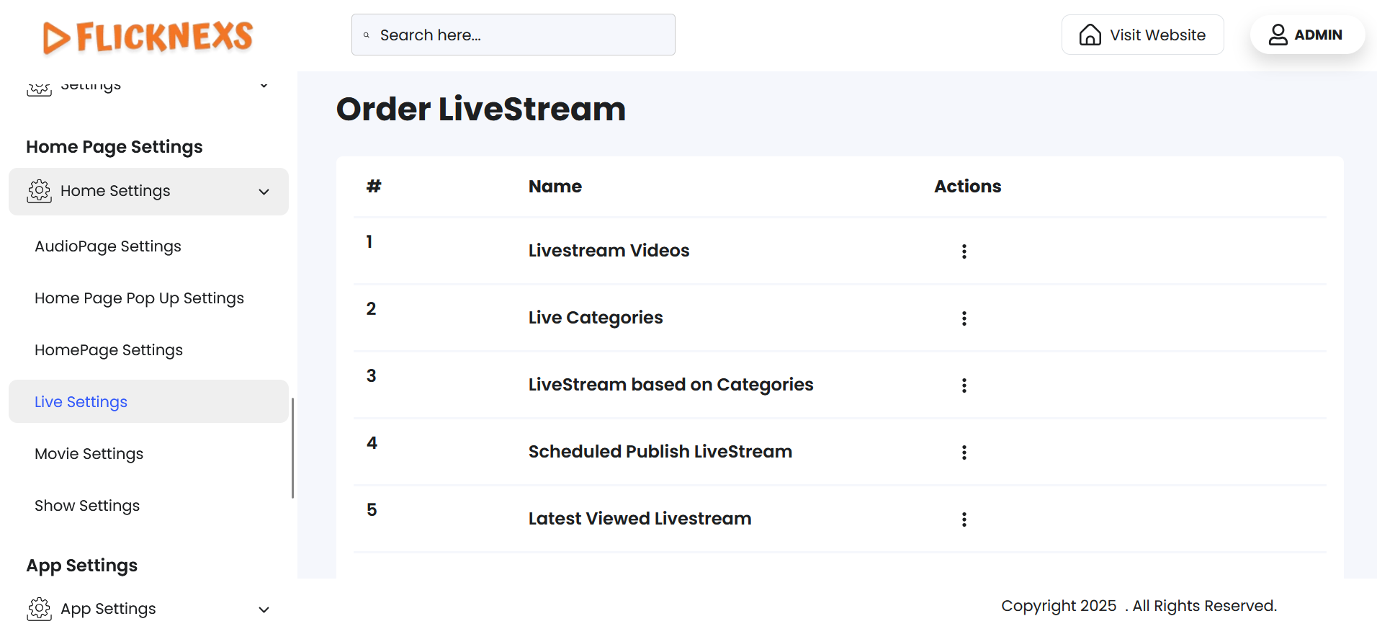Click the magnifier icon in search box
1377x629 pixels.
[x=367, y=35]
